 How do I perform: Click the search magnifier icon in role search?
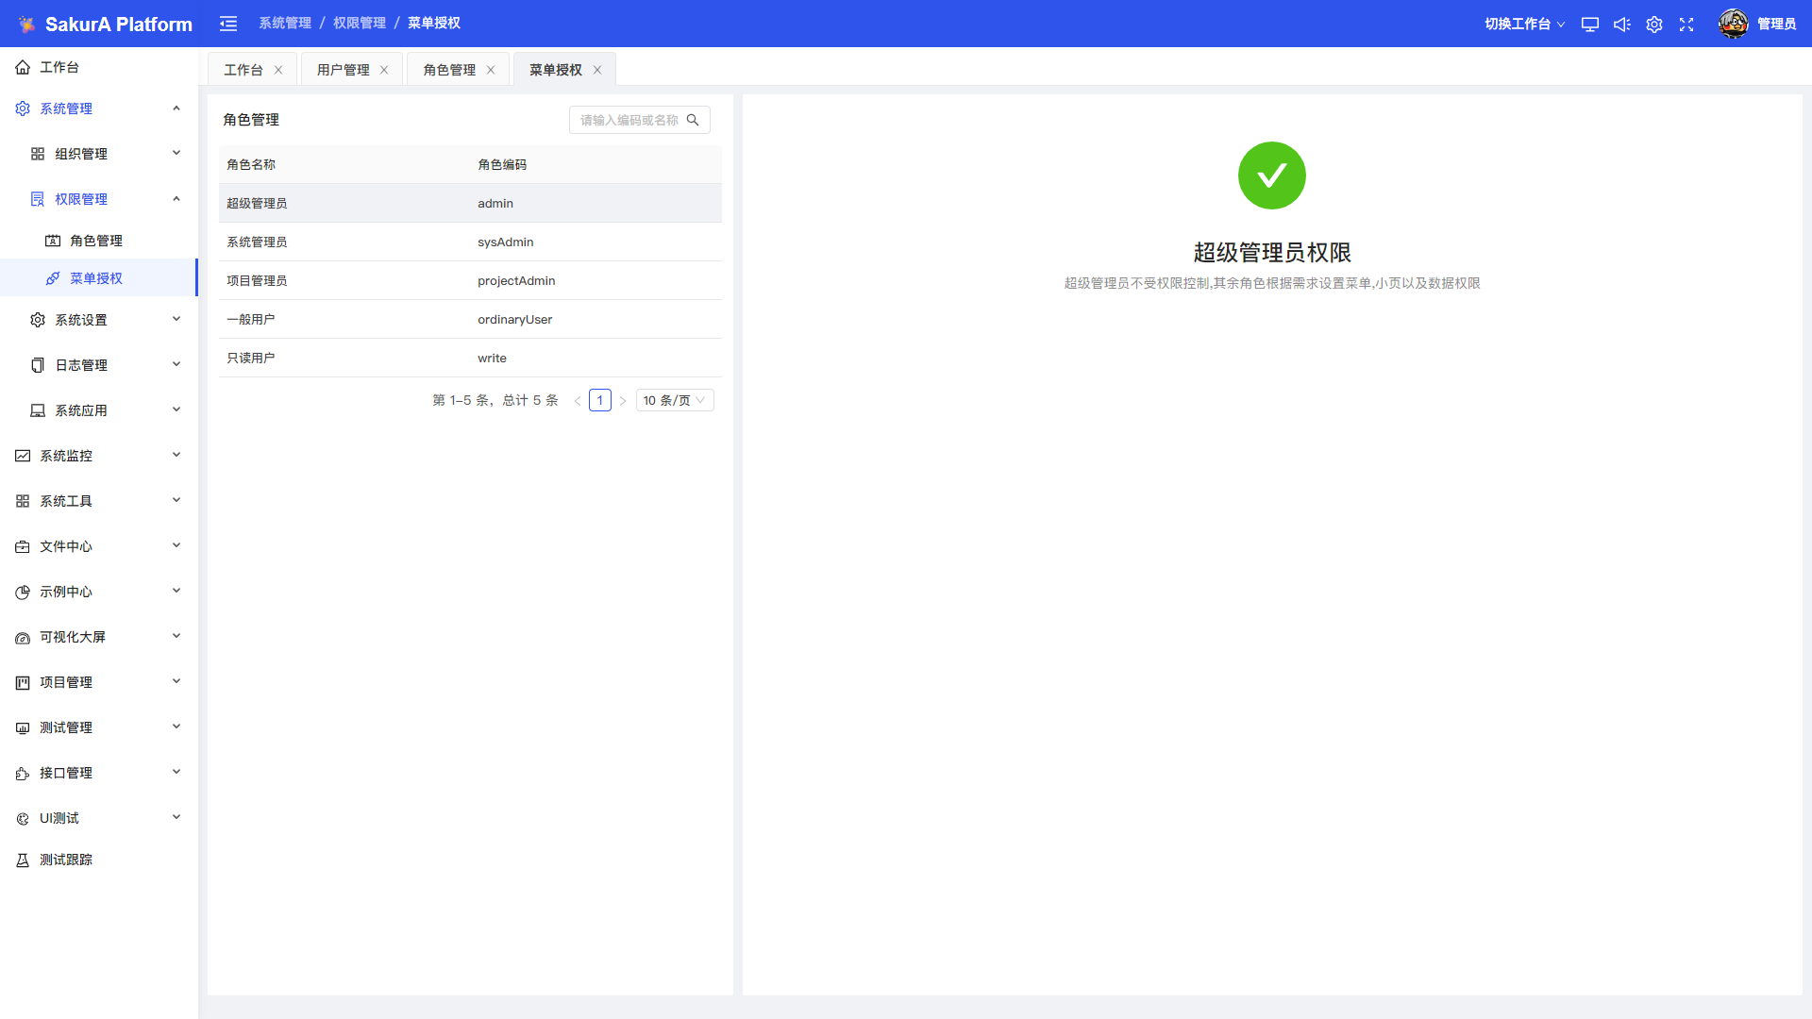(x=693, y=120)
